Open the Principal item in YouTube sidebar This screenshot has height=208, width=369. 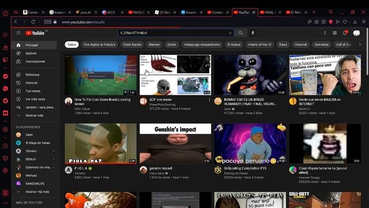35,45
